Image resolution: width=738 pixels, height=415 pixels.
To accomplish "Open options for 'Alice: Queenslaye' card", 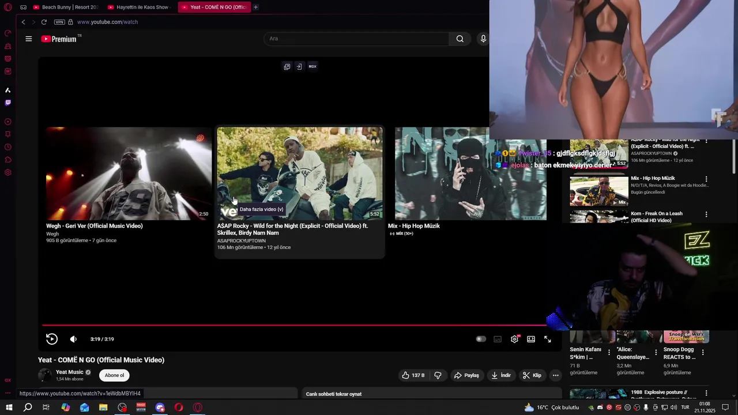I will [x=656, y=352].
